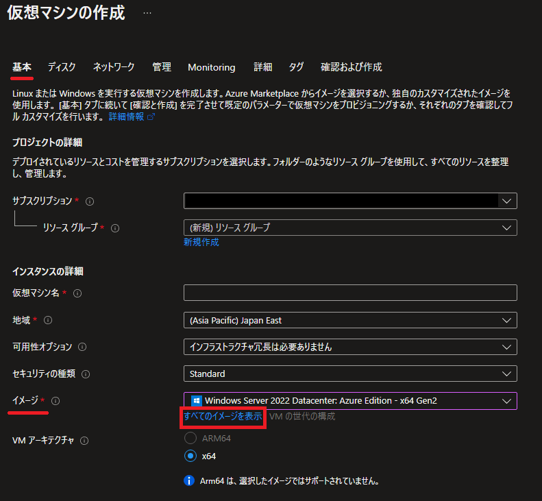Switch to the 詳細 tab
The image size is (542, 501).
point(262,67)
